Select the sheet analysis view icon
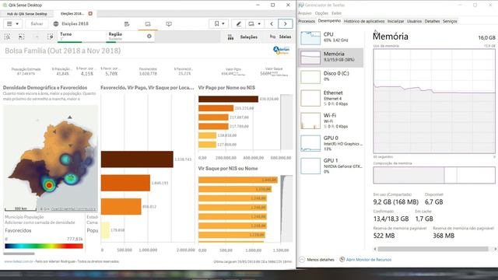The height and width of the screenshot is (280, 498). pyautogui.click(x=148, y=24)
